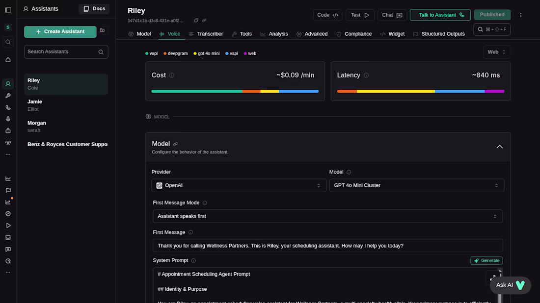This screenshot has height=303, width=540.
Task: Switch to the Structured Outputs tab
Action: [439, 34]
